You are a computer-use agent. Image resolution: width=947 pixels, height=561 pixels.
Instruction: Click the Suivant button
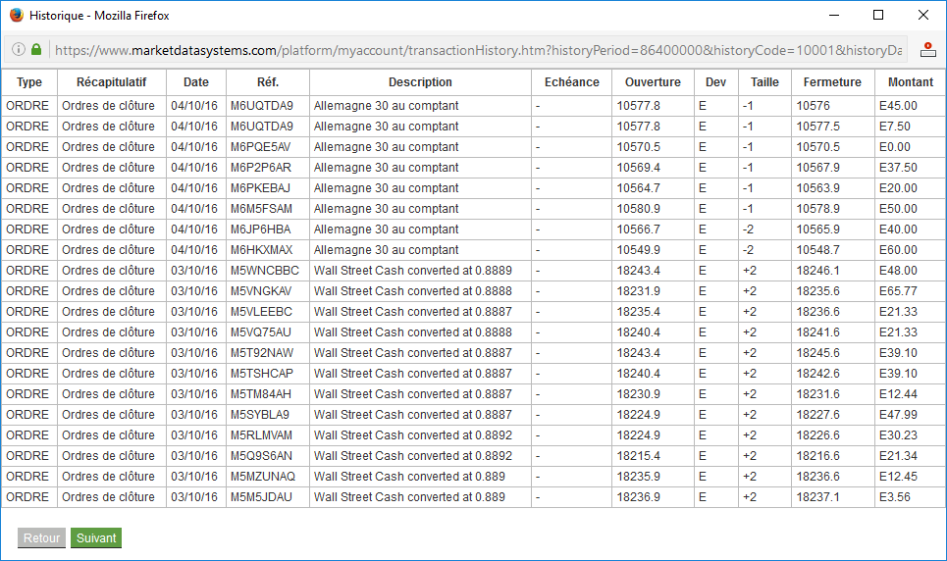pos(96,538)
